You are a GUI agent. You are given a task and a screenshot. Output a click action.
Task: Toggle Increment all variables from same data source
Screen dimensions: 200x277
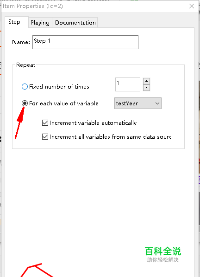coord(45,137)
